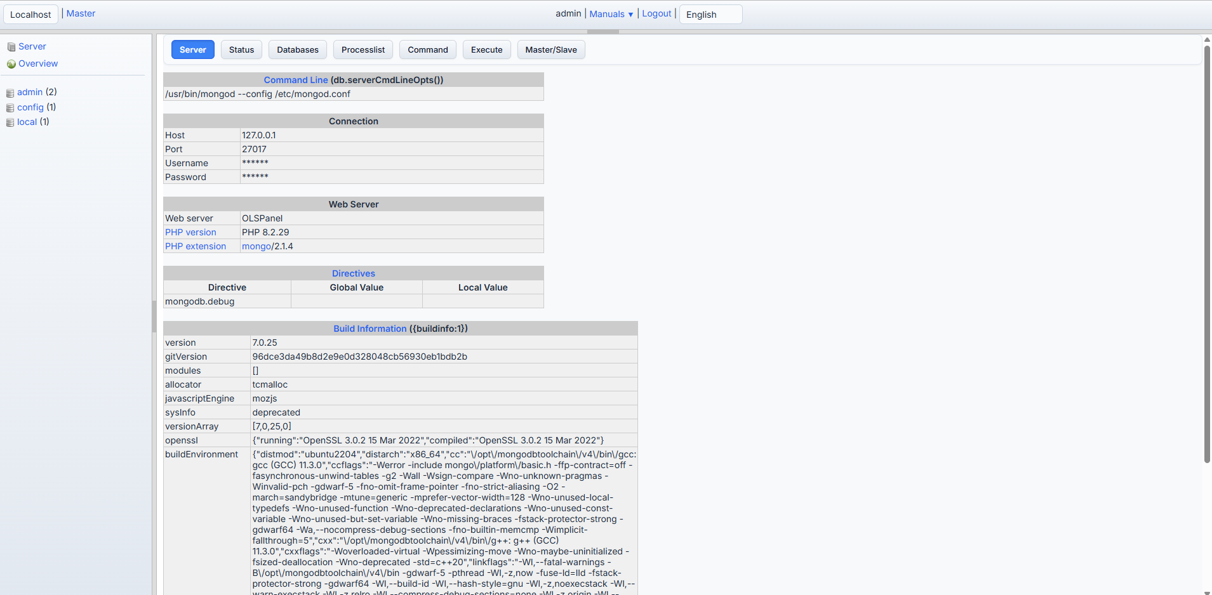
Task: Select the Command tab
Action: click(427, 49)
